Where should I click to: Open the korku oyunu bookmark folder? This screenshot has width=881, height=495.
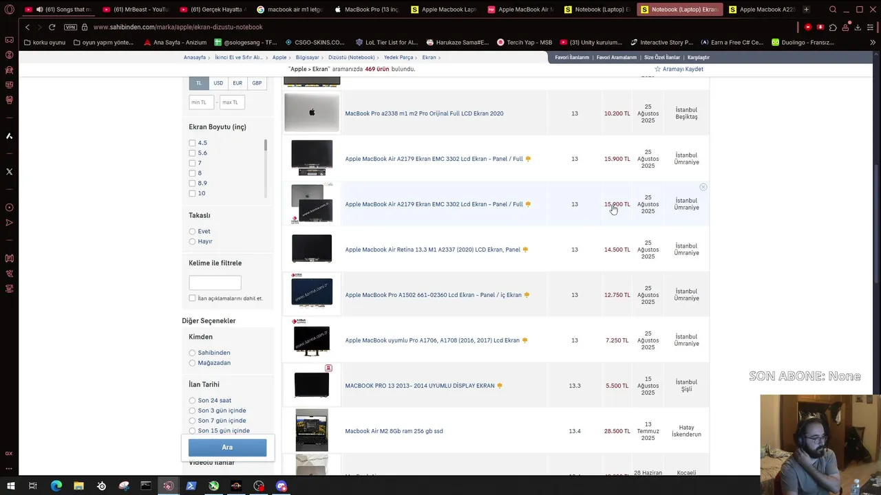point(45,42)
